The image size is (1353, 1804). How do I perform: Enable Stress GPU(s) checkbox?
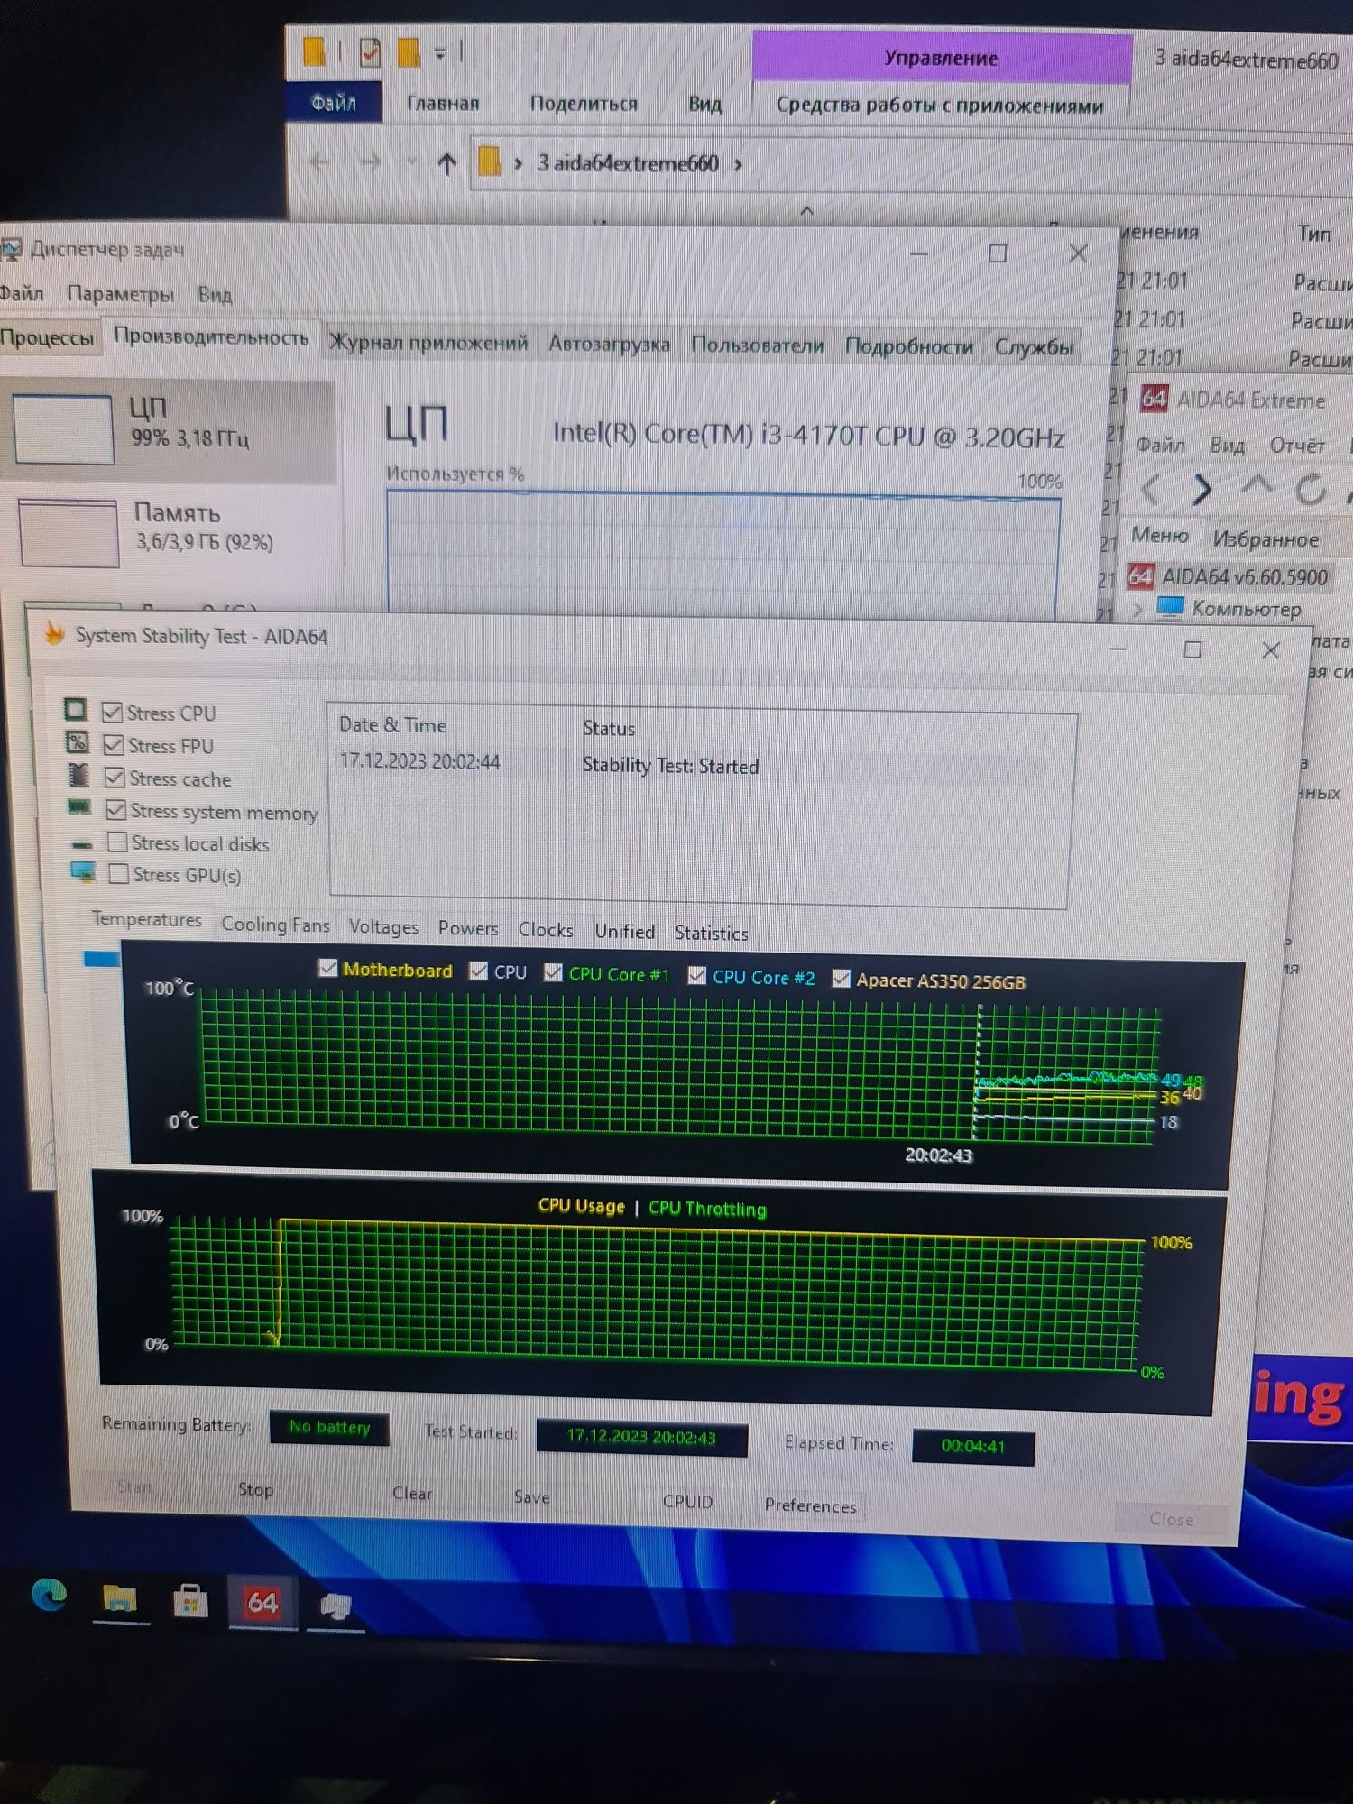[118, 874]
